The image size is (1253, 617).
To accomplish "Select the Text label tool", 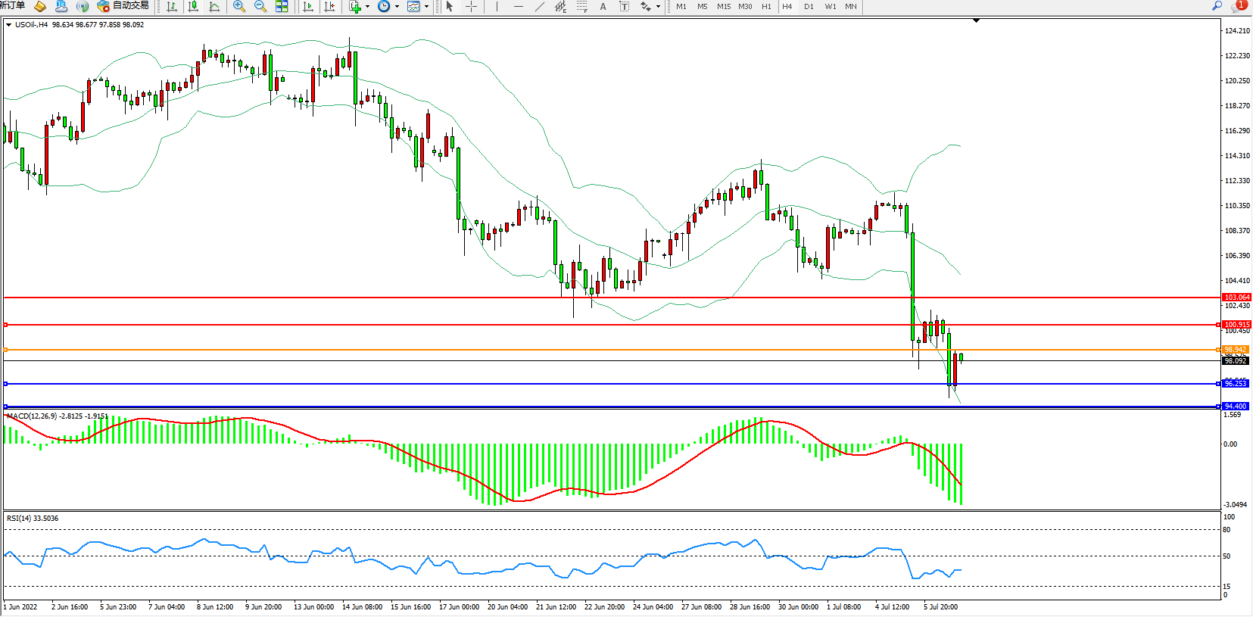I will [x=603, y=7].
